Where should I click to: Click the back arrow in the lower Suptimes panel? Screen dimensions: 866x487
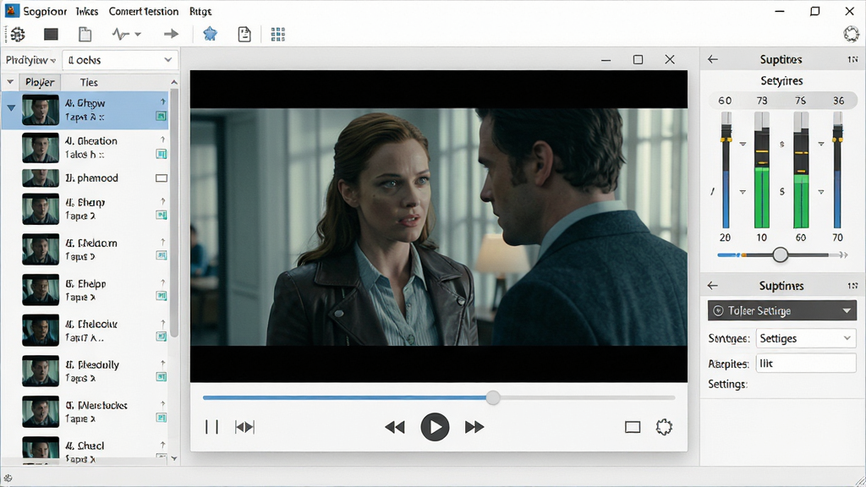[x=713, y=286]
